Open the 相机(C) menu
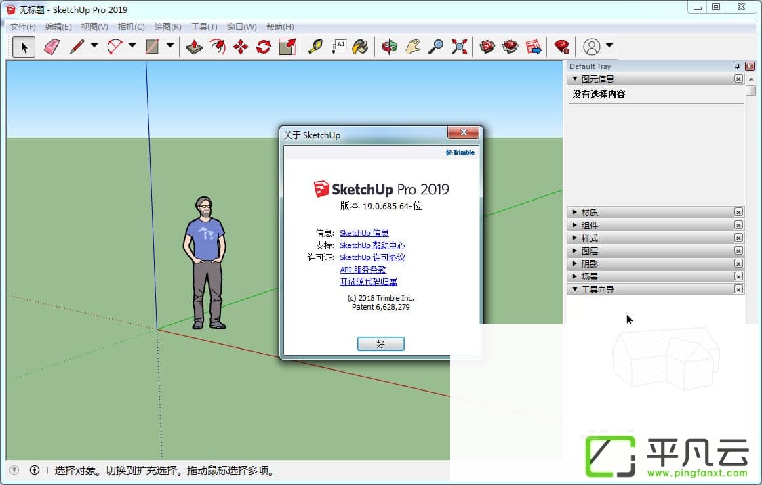 [x=132, y=26]
